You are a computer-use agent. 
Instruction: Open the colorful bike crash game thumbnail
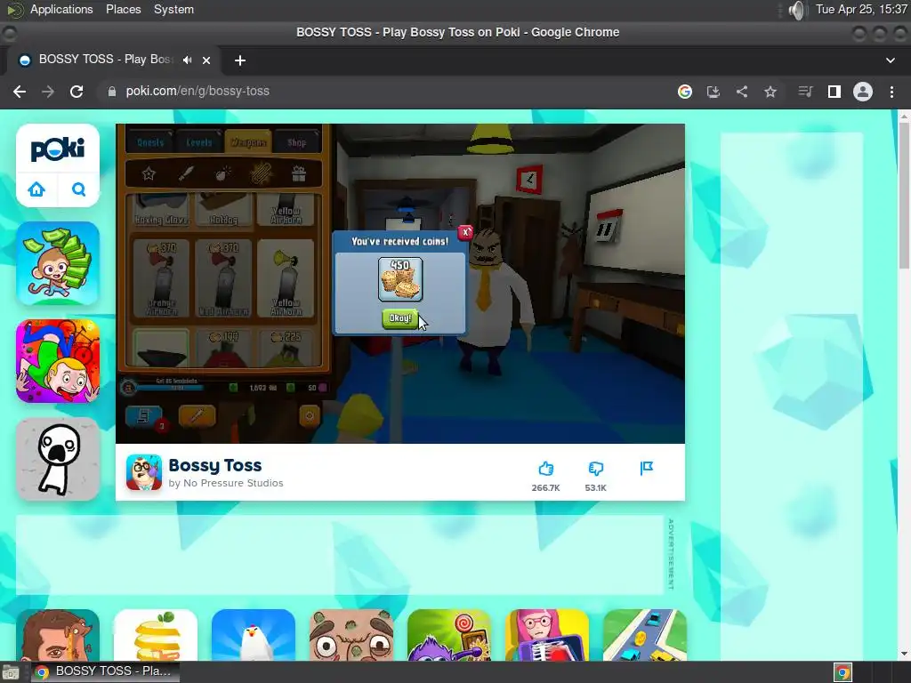pos(58,361)
